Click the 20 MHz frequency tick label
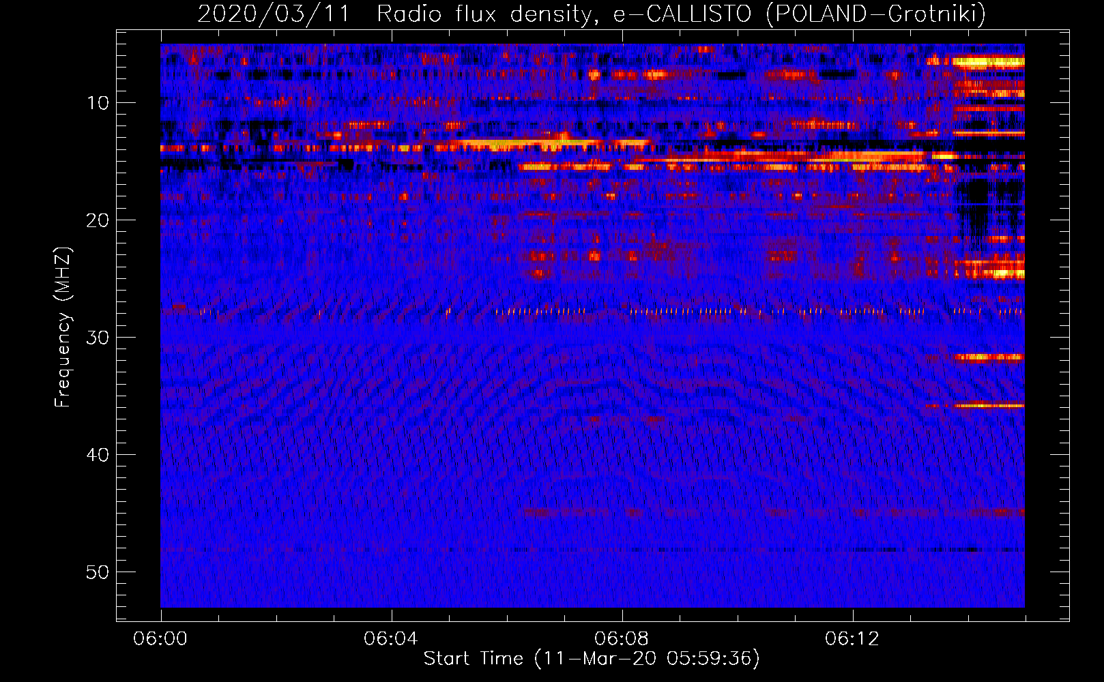 (x=98, y=220)
